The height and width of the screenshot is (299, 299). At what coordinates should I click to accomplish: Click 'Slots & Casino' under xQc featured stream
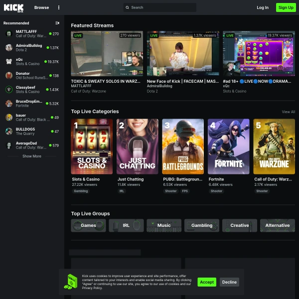(235, 91)
